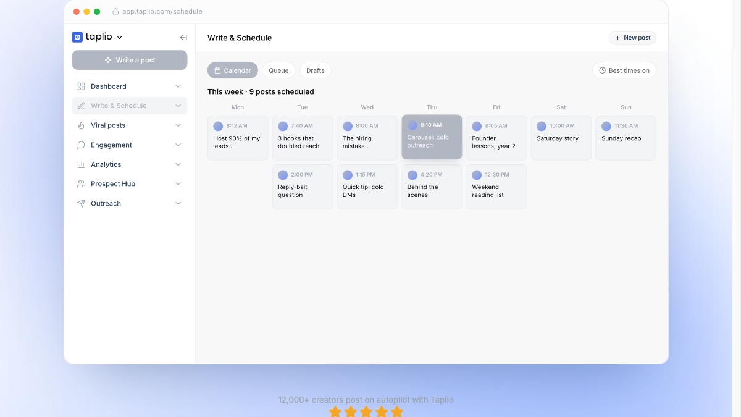Click the Analytics bar chart icon
The width and height of the screenshot is (741, 417).
click(x=81, y=164)
